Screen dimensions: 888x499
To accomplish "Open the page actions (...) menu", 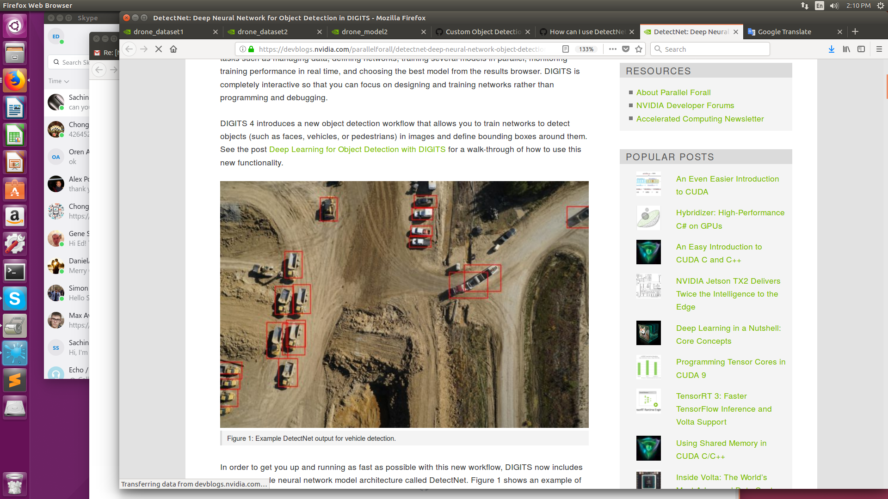I will coord(612,49).
